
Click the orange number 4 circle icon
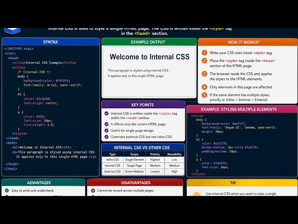pyautogui.click(x=204, y=87)
